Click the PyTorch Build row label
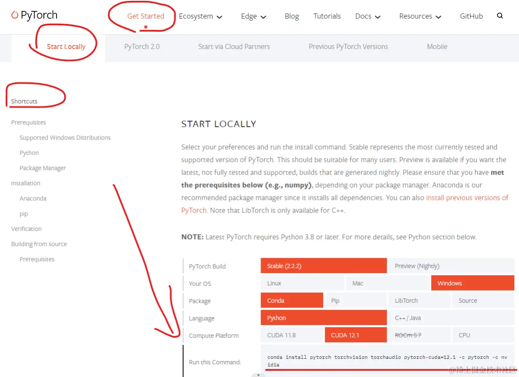This screenshot has height=377, width=519. point(207,267)
